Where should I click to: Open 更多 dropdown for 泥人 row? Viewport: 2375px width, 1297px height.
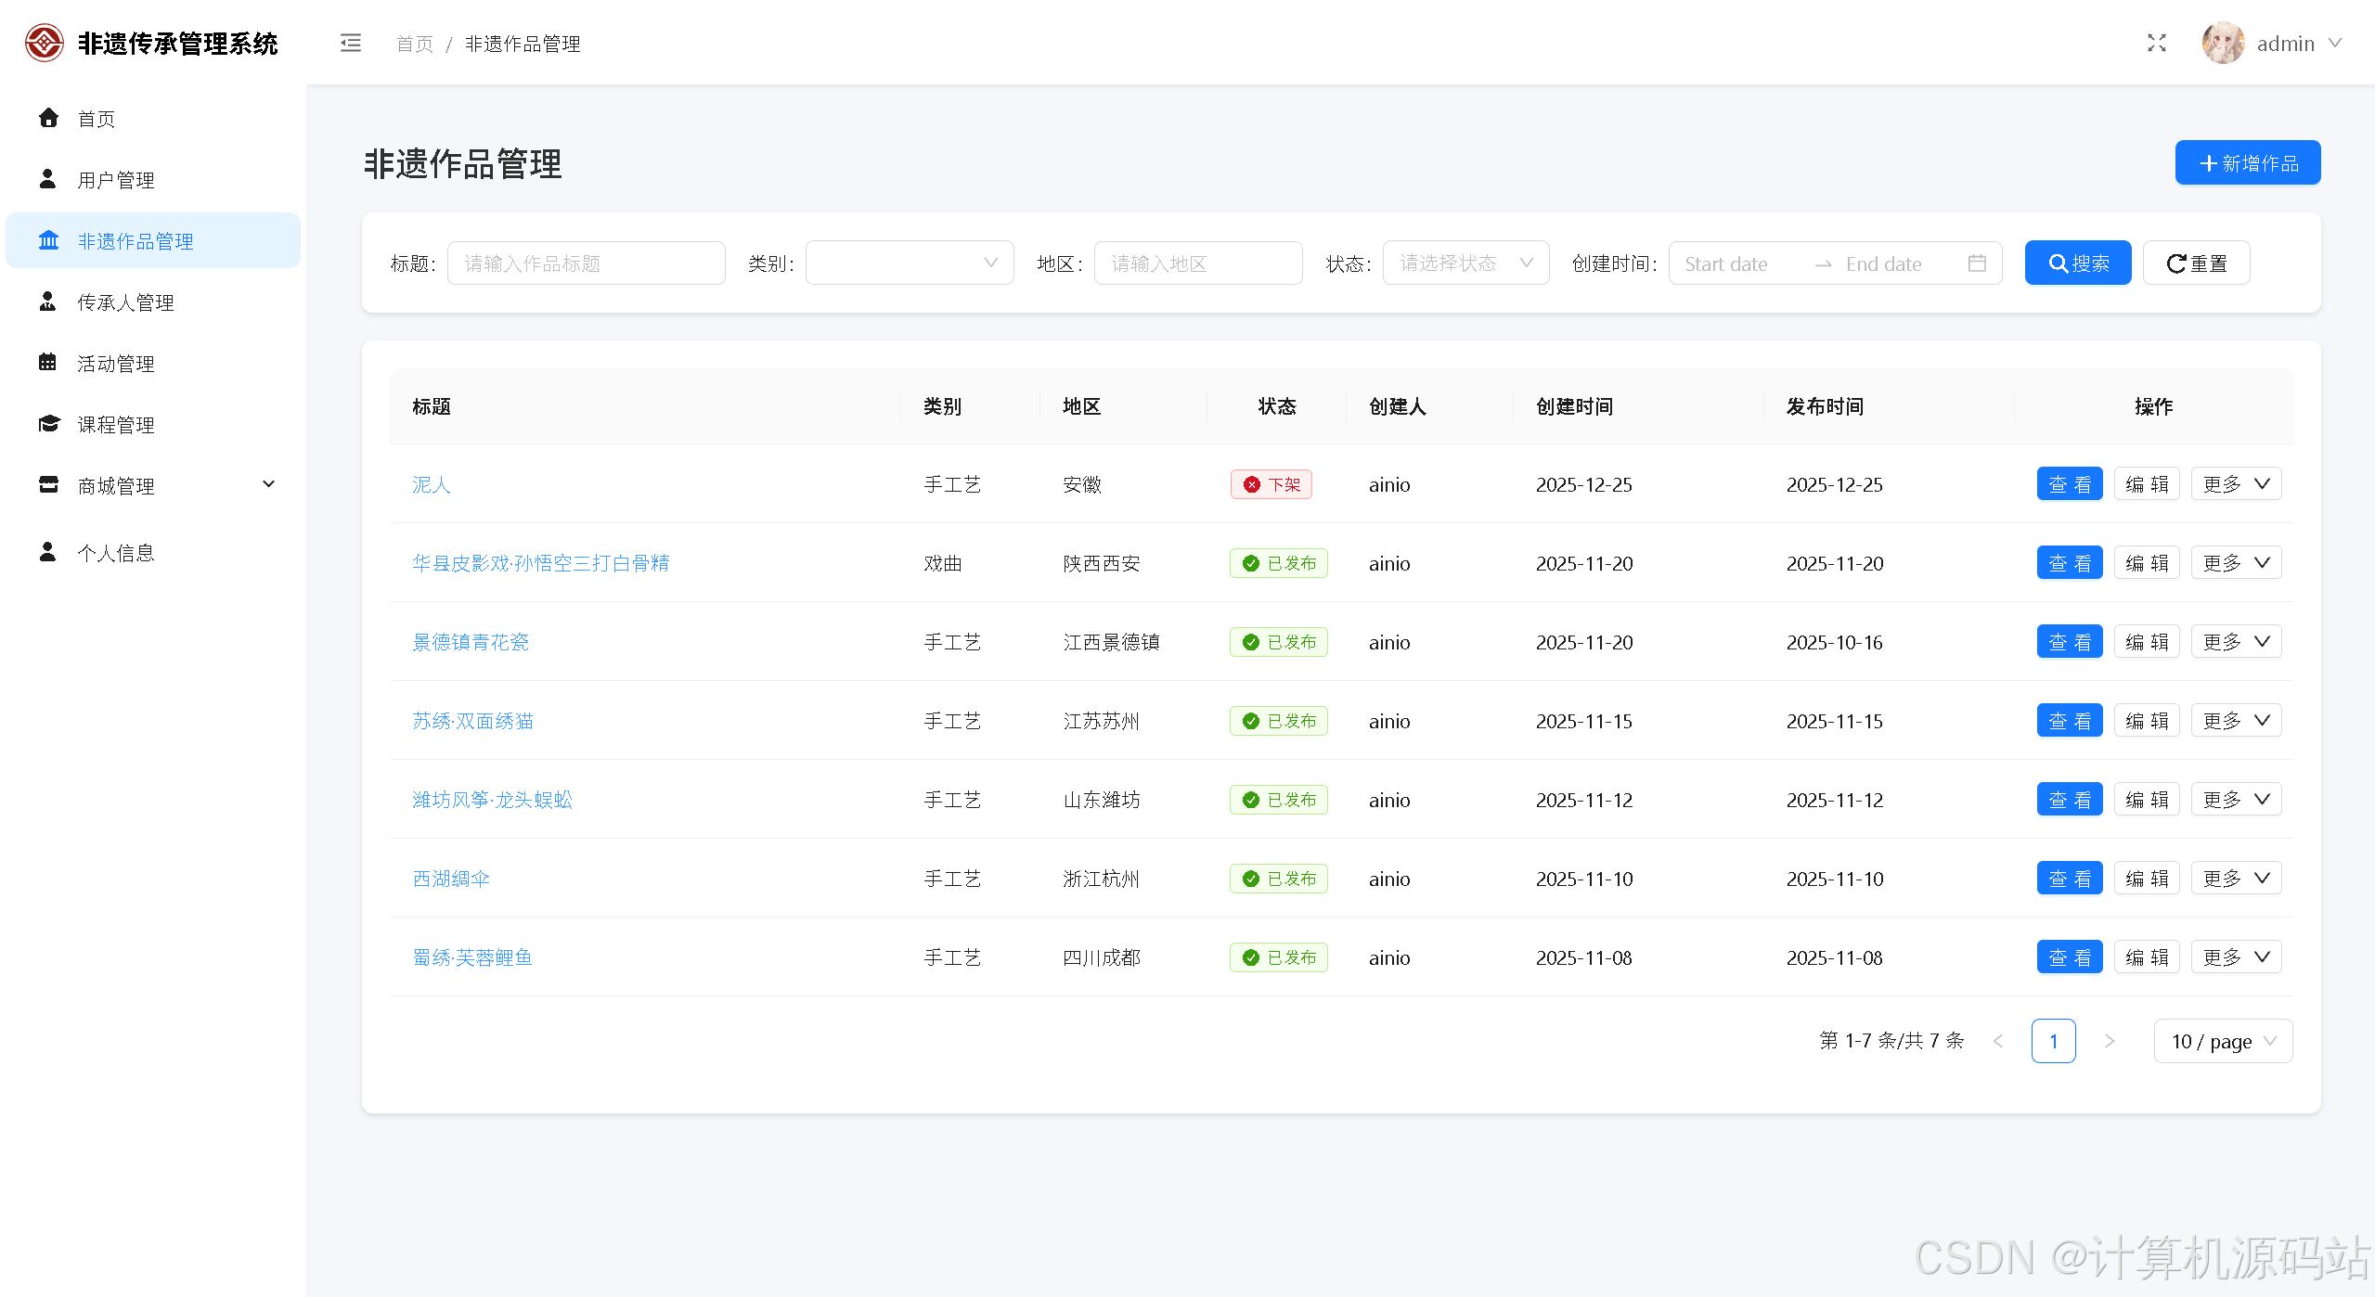pos(2235,484)
